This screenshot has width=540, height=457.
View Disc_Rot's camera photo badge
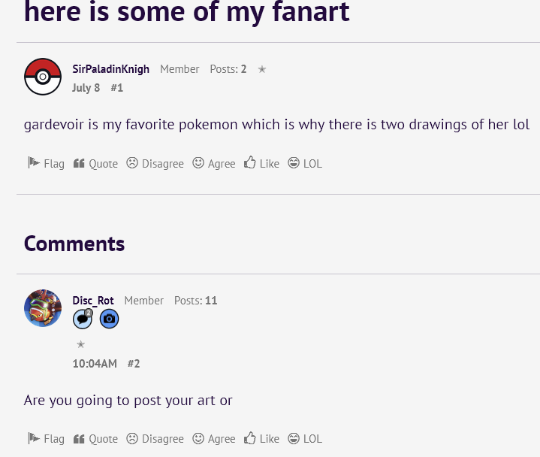[110, 319]
